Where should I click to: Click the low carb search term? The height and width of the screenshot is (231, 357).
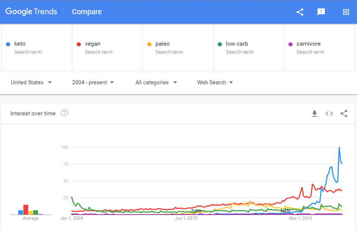237,44
